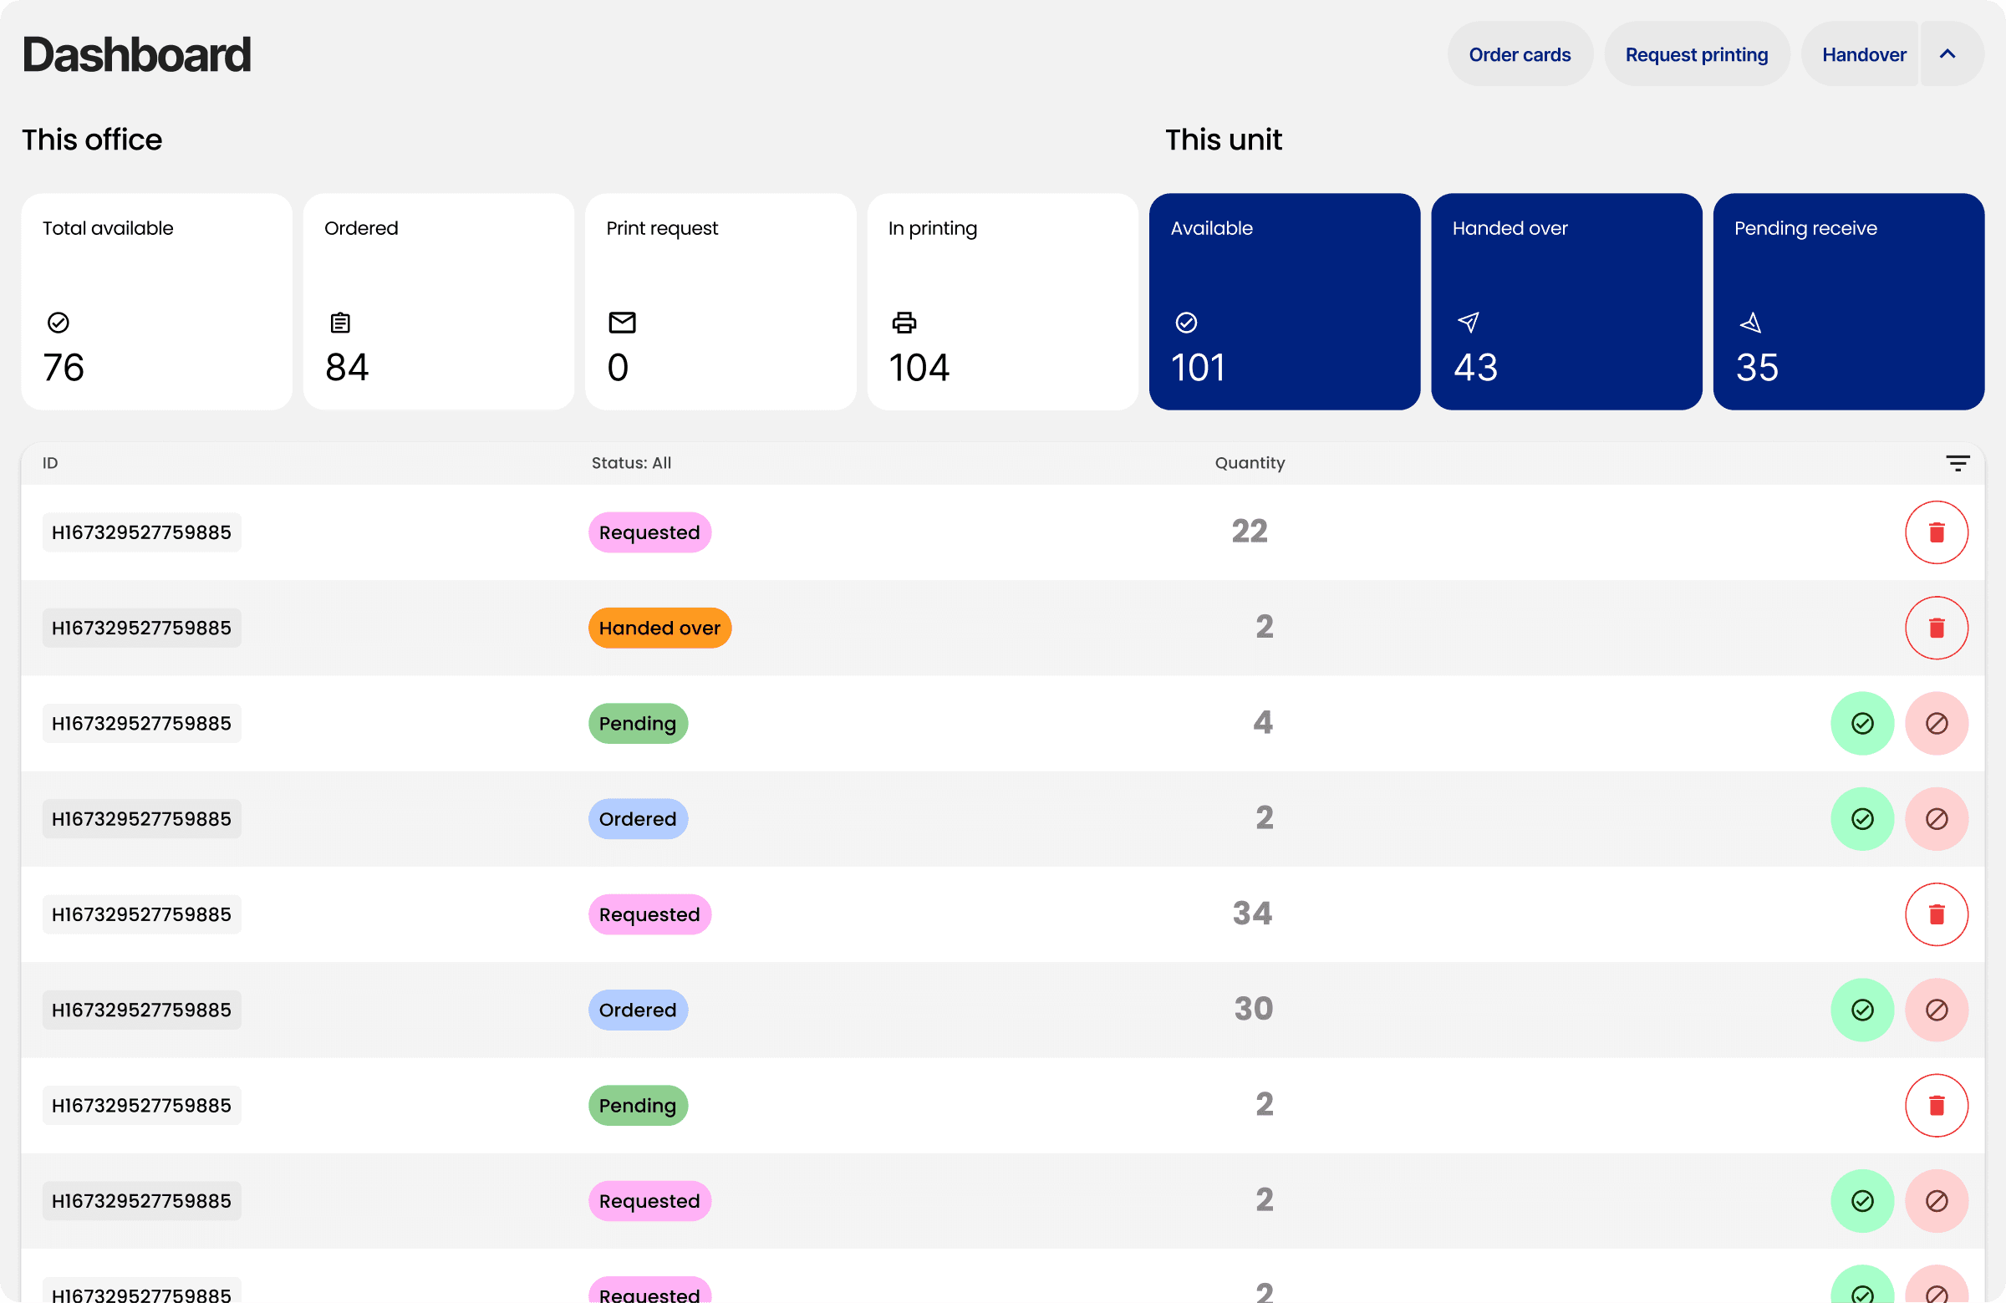
Task: Select the Pending receive card showing 35
Action: 1848,302
